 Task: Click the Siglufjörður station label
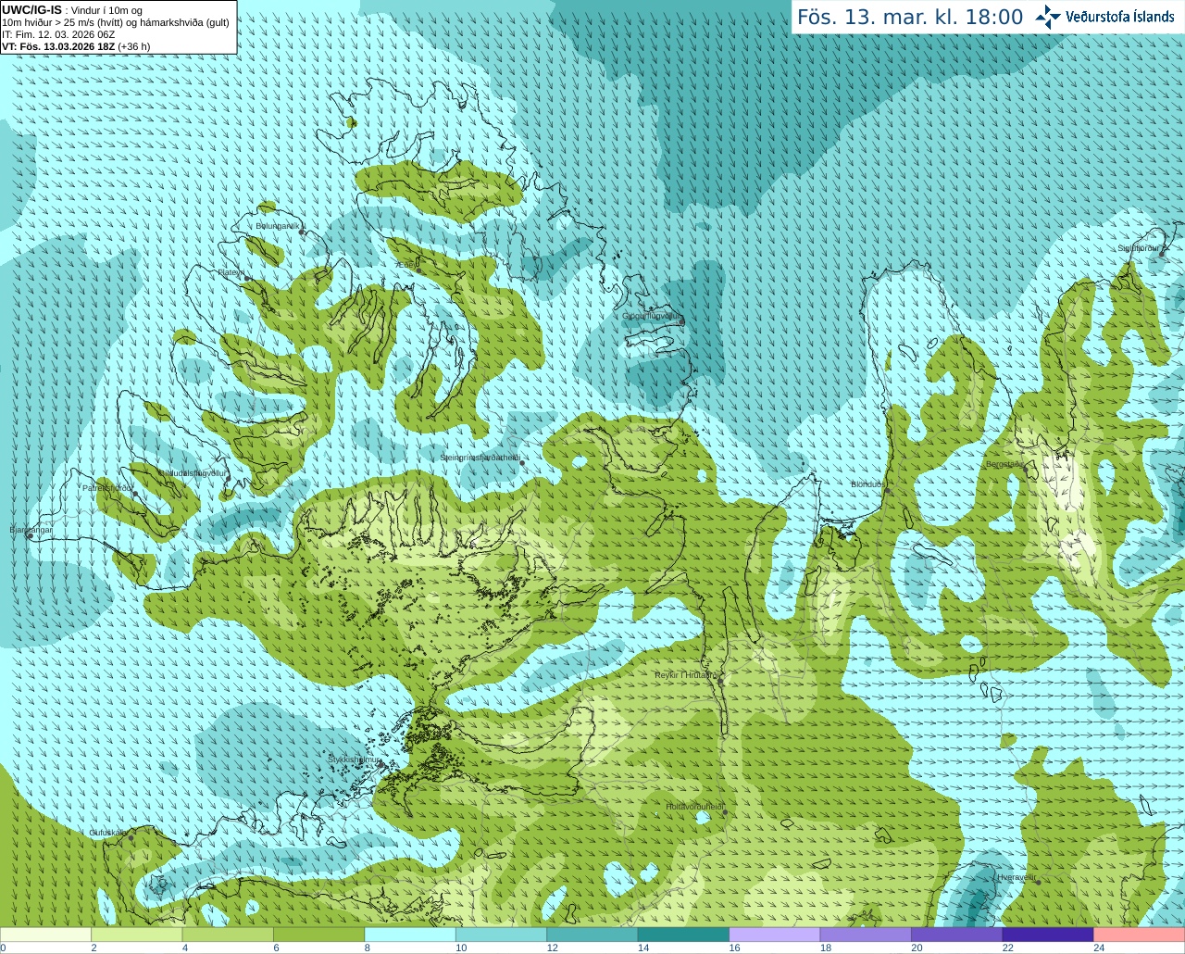(x=1141, y=248)
